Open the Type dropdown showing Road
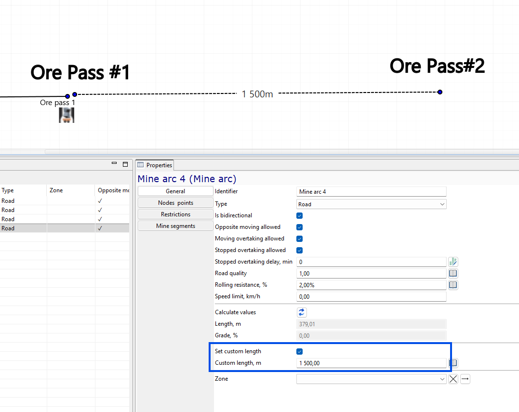The height and width of the screenshot is (412, 519). (372, 204)
